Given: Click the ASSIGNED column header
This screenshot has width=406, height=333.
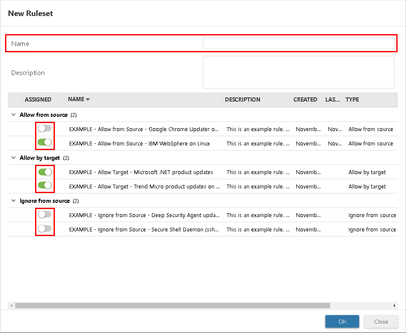Looking at the screenshot, I should (39, 99).
